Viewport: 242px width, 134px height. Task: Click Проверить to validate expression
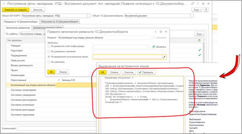[x=146, y=72]
